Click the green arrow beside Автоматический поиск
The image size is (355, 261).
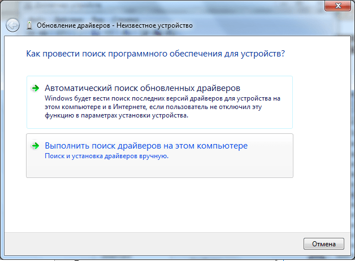36,88
